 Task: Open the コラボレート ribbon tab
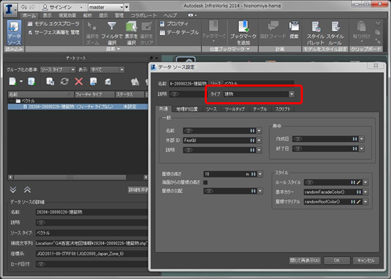pyautogui.click(x=144, y=16)
